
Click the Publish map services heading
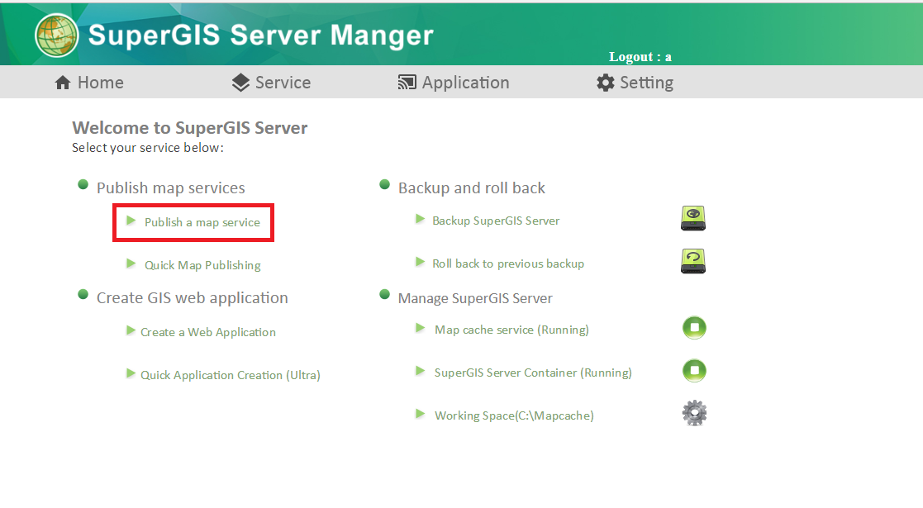[171, 188]
